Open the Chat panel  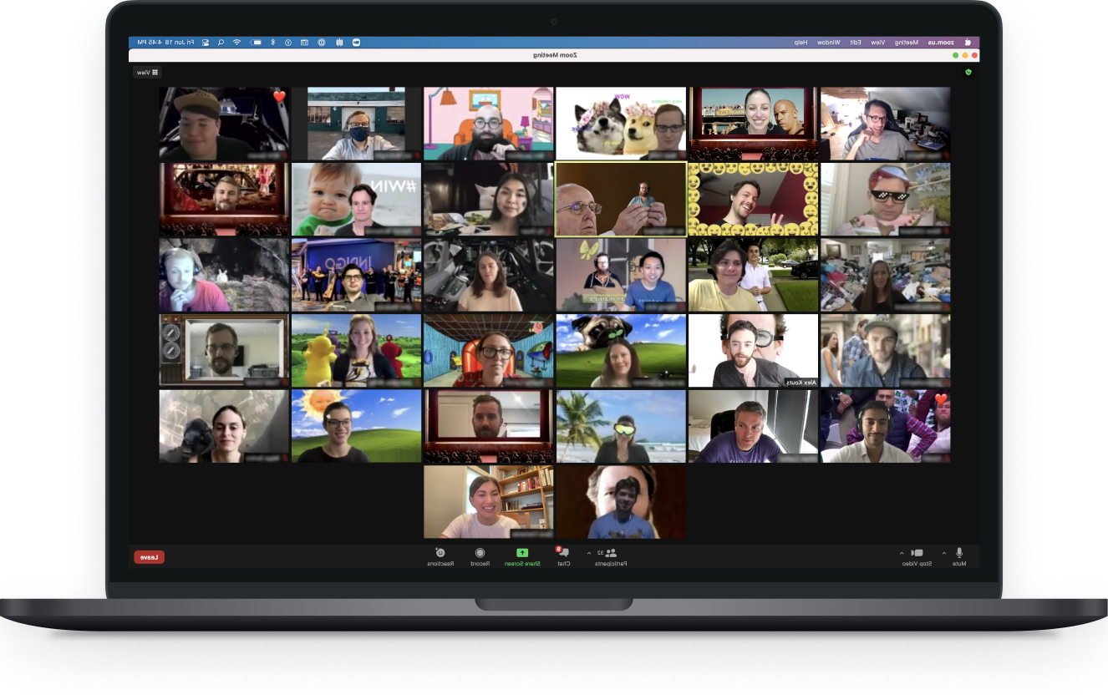tap(564, 556)
